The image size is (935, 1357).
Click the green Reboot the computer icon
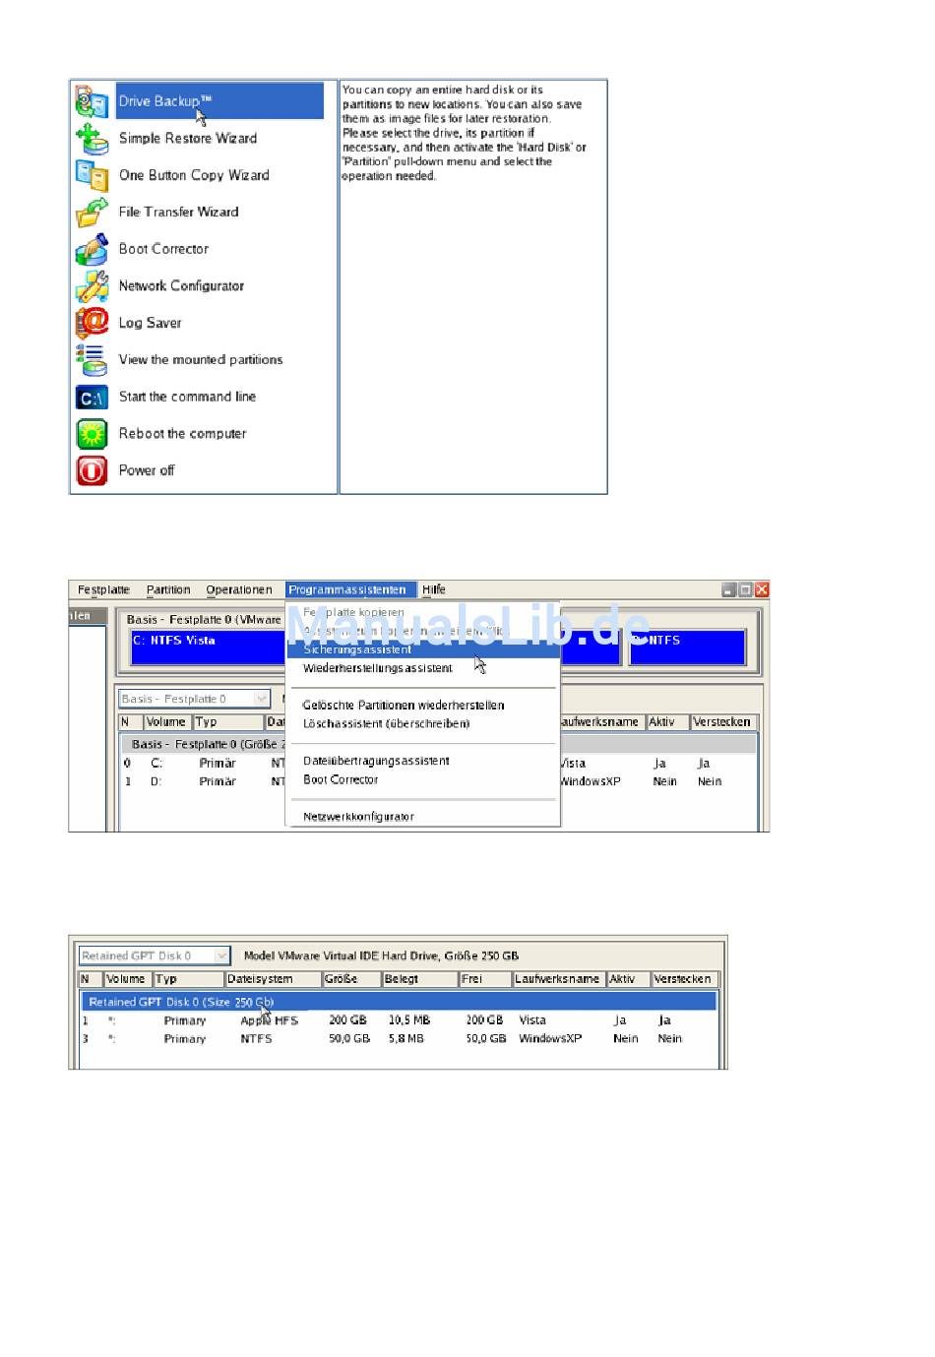(x=92, y=434)
